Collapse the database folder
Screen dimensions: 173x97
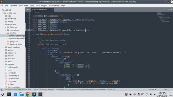coord(4,25)
